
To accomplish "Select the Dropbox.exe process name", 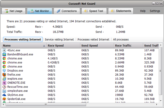I will (15, 71).
